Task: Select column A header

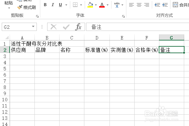Action: pyautogui.click(x=22, y=38)
